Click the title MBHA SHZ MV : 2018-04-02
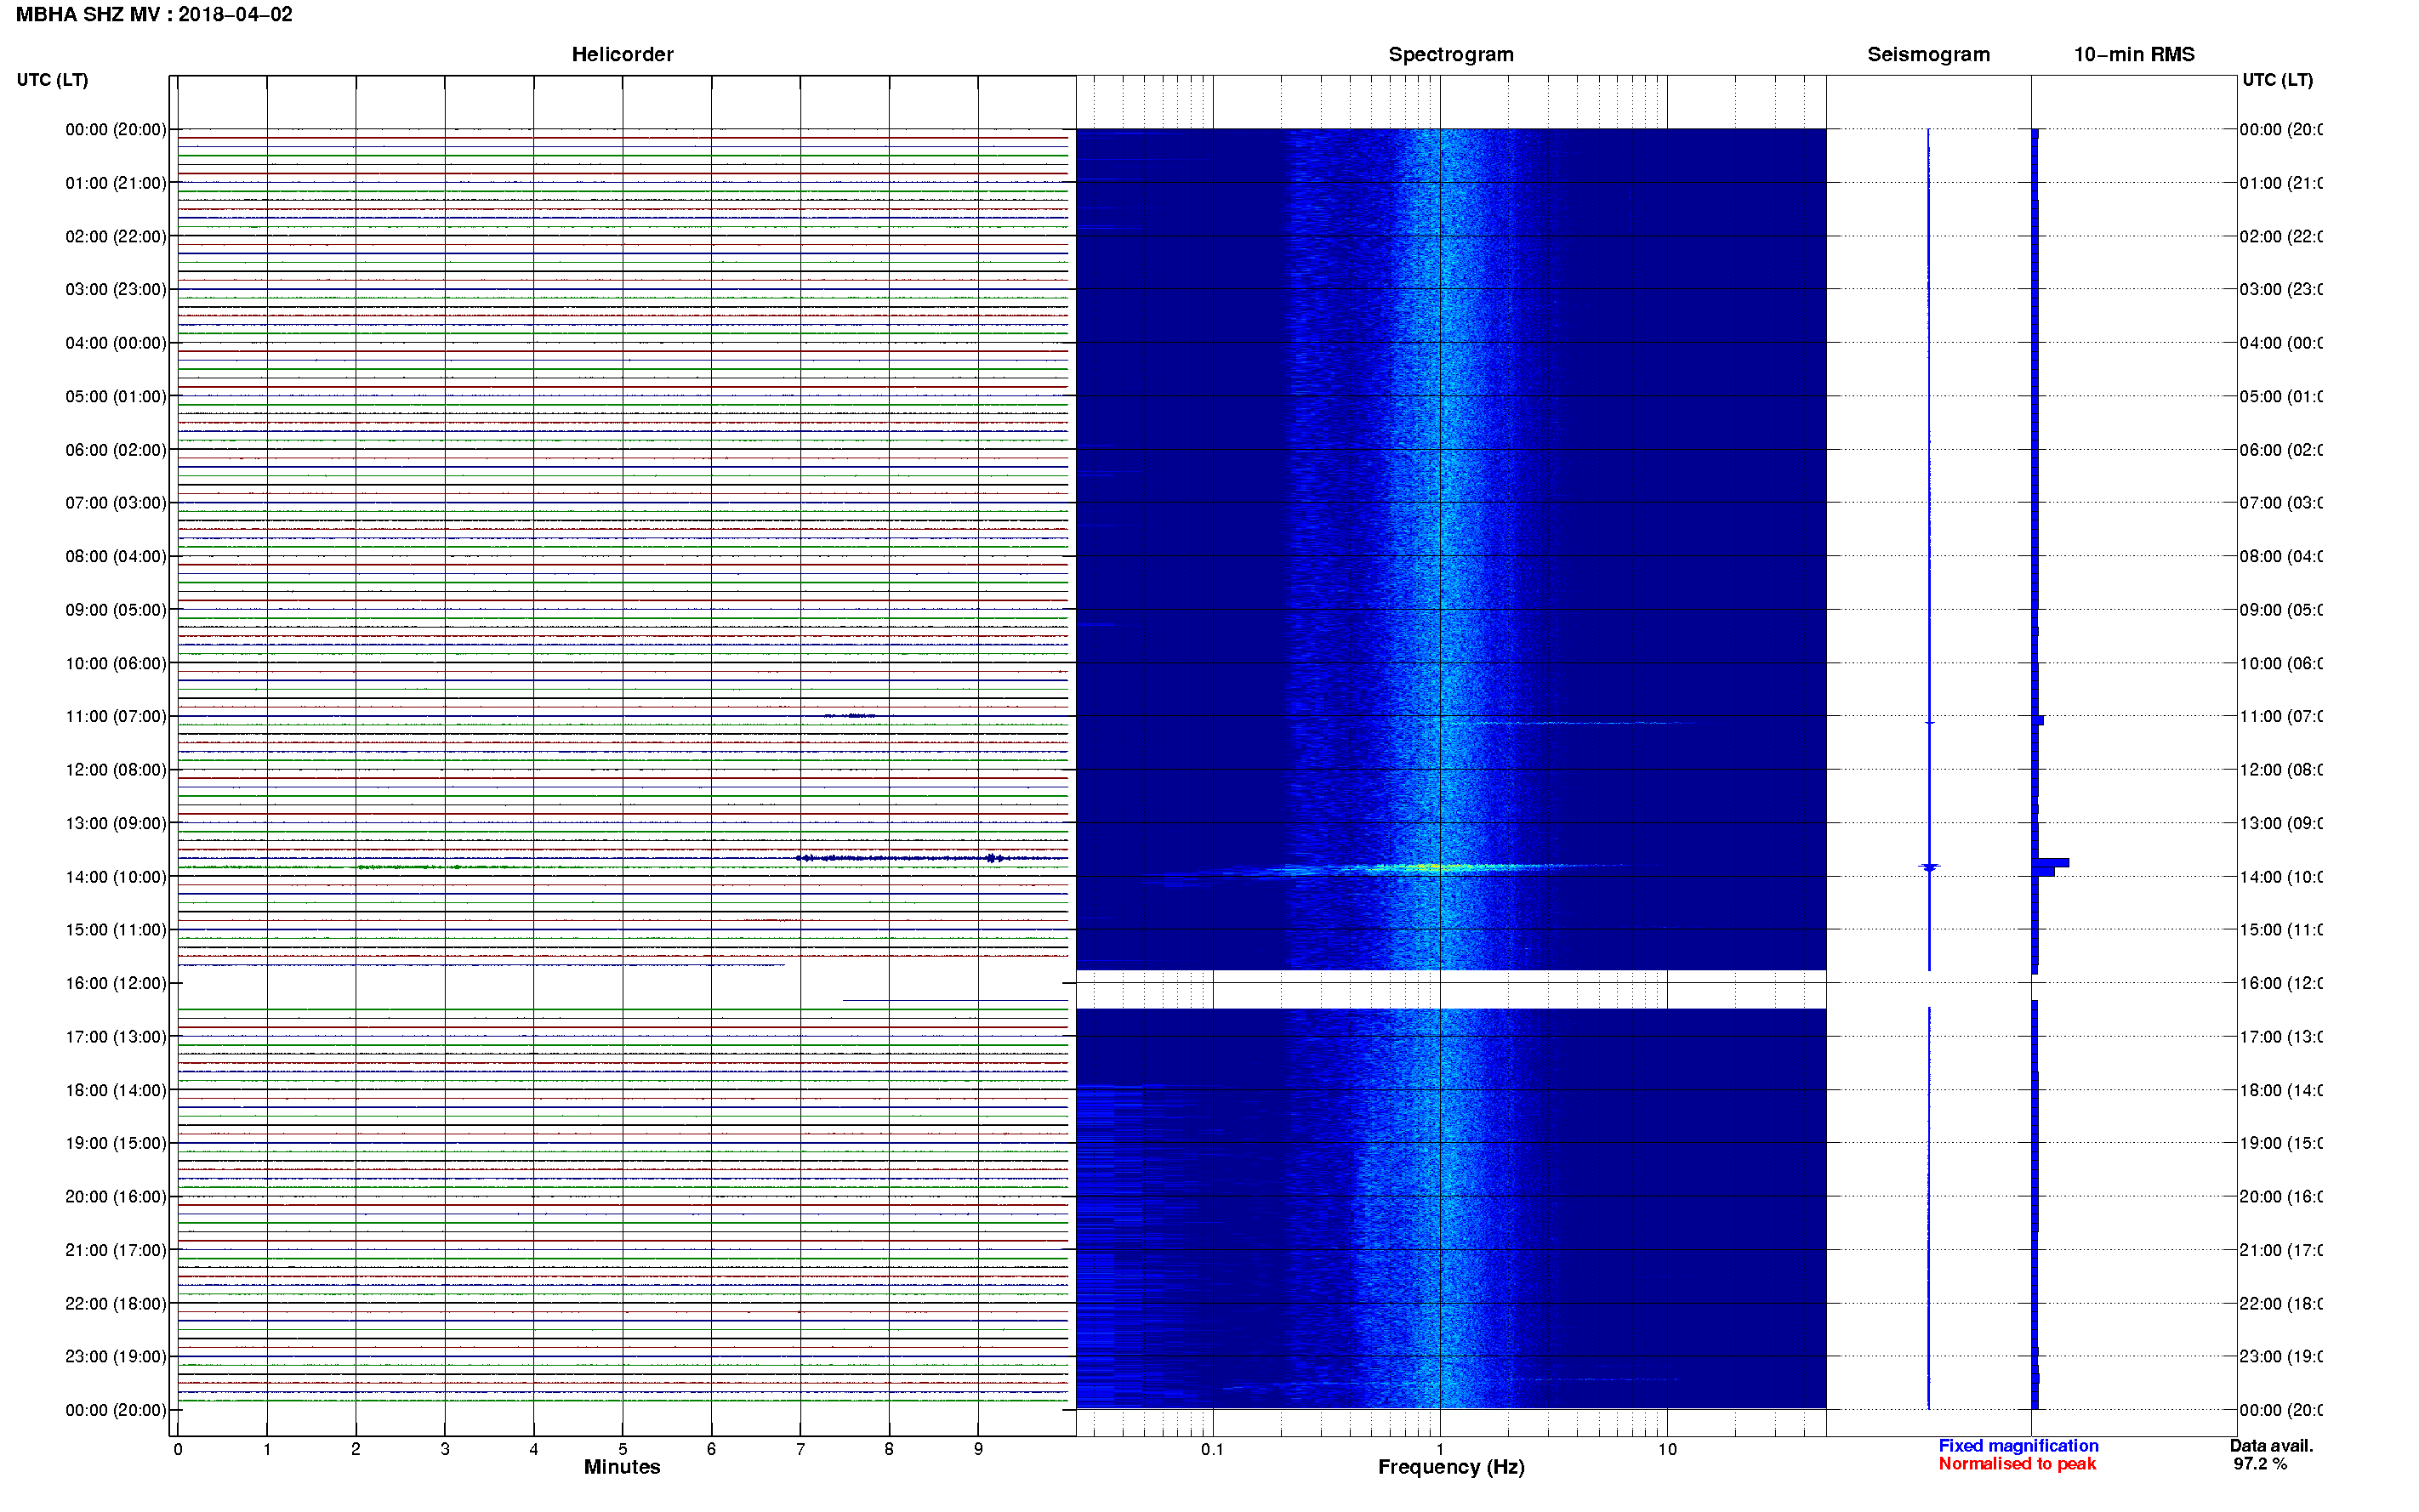Image resolution: width=2419 pixels, height=1512 pixels. [x=154, y=15]
